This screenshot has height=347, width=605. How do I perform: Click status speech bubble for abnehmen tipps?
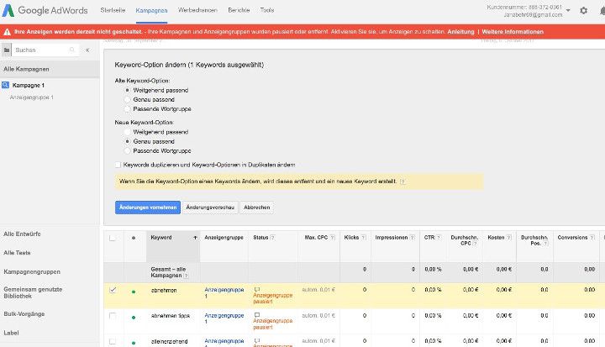coord(257,315)
